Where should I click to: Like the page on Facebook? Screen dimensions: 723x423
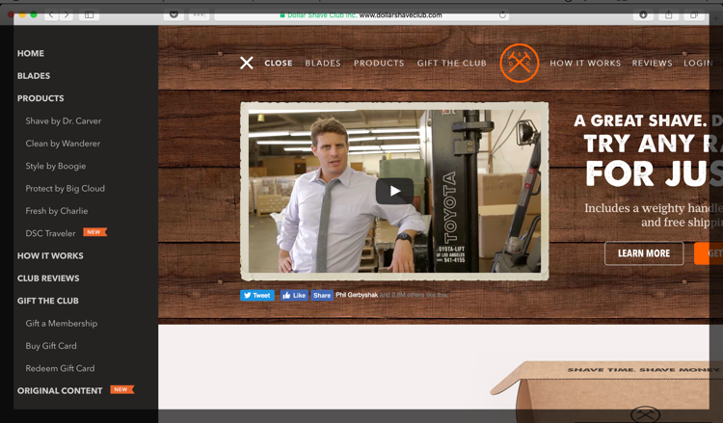coord(294,296)
